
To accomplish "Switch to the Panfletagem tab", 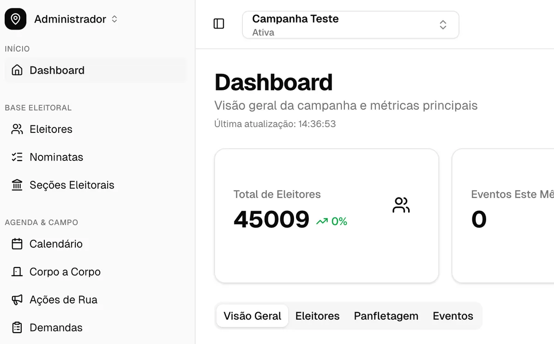I will click(x=386, y=316).
